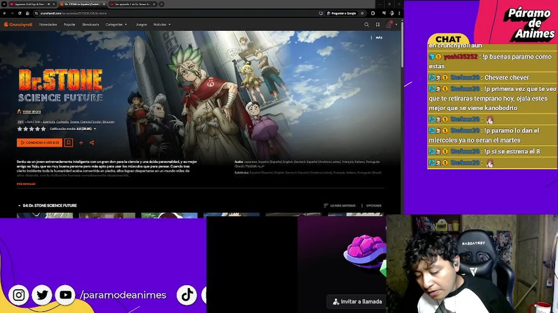The height and width of the screenshot is (313, 558).
Task: Add Dr. Stone to watchlist bookmark button
Action: pyautogui.click(x=68, y=143)
